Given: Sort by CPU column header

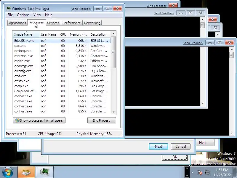Looking at the screenshot, I should [x=63, y=34].
